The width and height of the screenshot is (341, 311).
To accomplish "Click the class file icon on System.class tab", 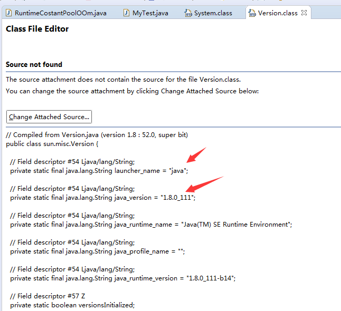I will [188, 13].
